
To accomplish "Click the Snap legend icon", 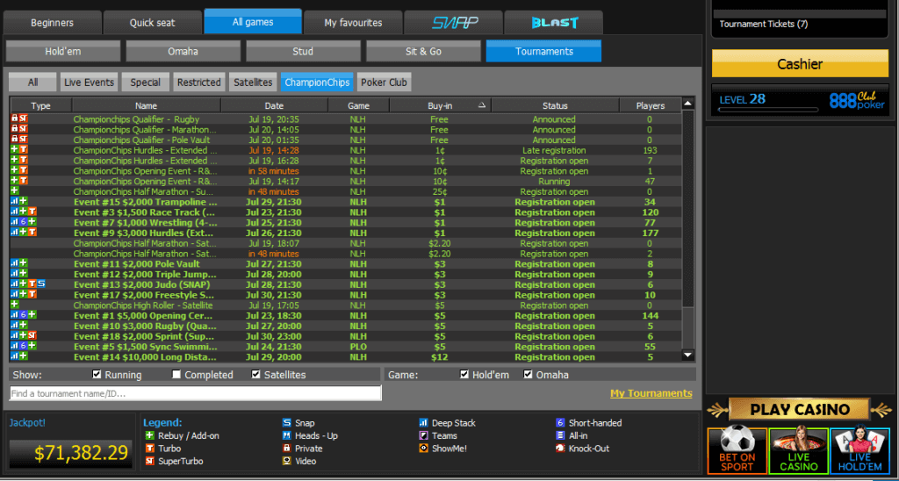I will pyautogui.click(x=286, y=423).
